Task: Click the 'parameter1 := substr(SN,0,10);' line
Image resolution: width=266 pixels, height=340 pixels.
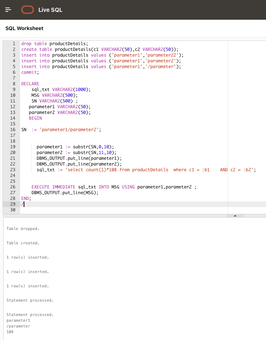Action: [x=75, y=147]
